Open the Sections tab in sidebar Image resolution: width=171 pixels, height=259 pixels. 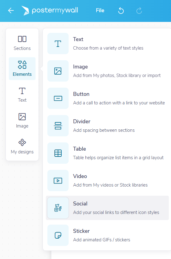tap(22, 43)
